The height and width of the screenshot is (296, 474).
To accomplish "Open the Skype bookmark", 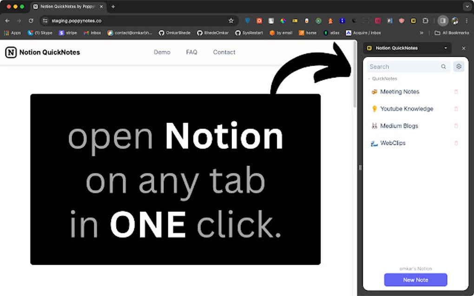I will coord(40,33).
